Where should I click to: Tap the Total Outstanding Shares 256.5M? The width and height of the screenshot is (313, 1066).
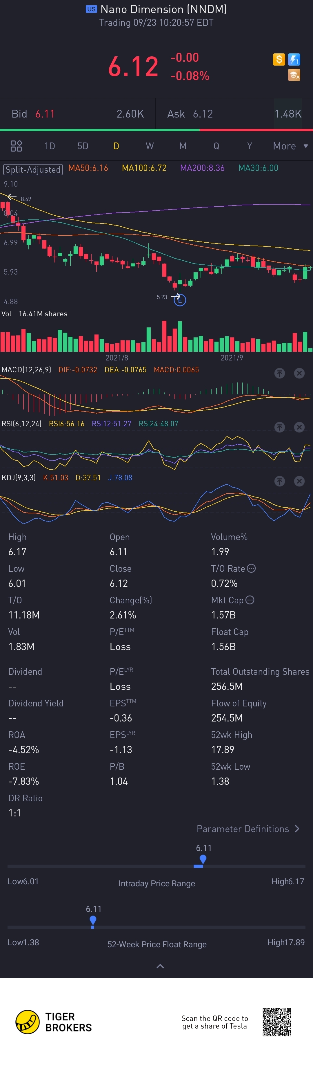click(x=227, y=686)
